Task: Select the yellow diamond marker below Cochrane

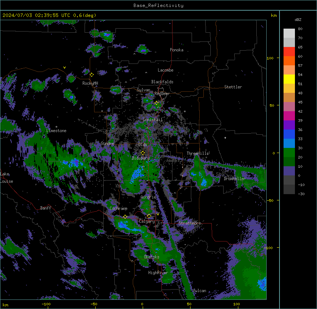Action: coord(125,217)
